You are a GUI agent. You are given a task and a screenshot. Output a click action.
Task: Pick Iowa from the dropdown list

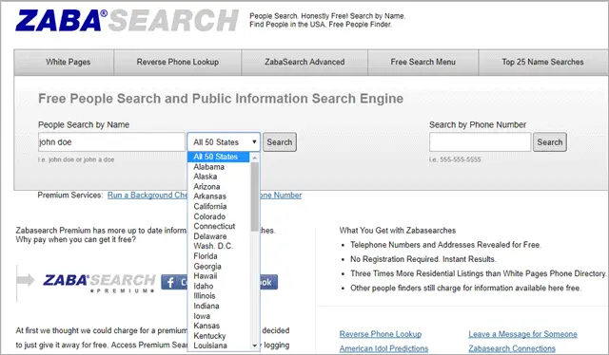tap(219, 316)
